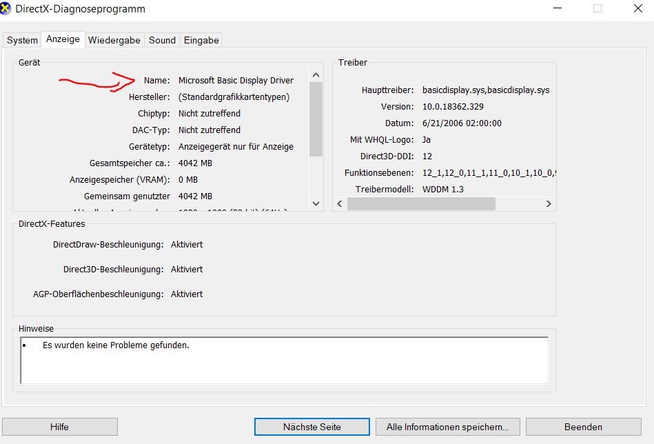Click 'Ja' next to Mit WHQL-Logo
Screen dimensions: 654x444
pyautogui.click(x=427, y=140)
